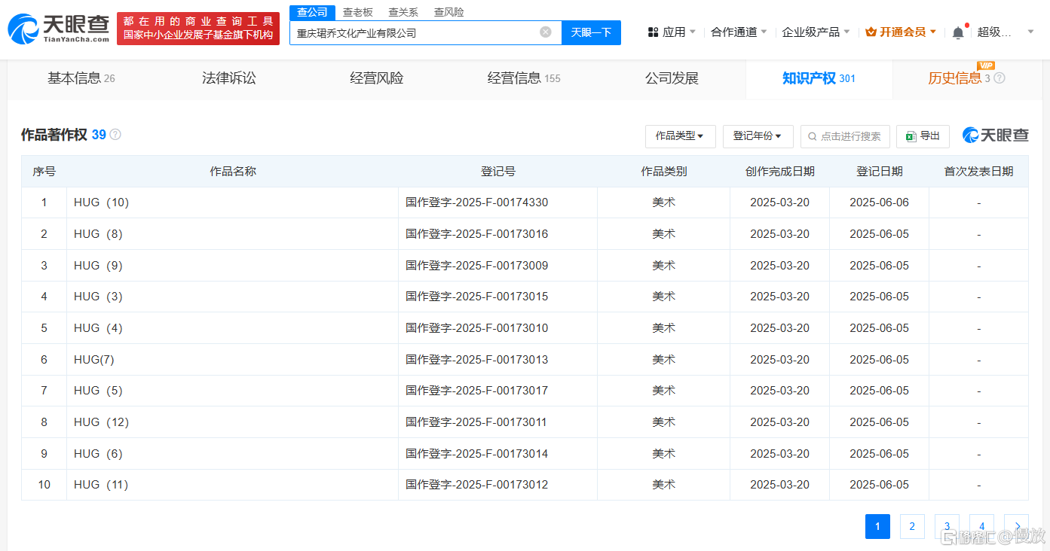Open the 经营风险 tab
The height and width of the screenshot is (551, 1050).
coord(377,78)
